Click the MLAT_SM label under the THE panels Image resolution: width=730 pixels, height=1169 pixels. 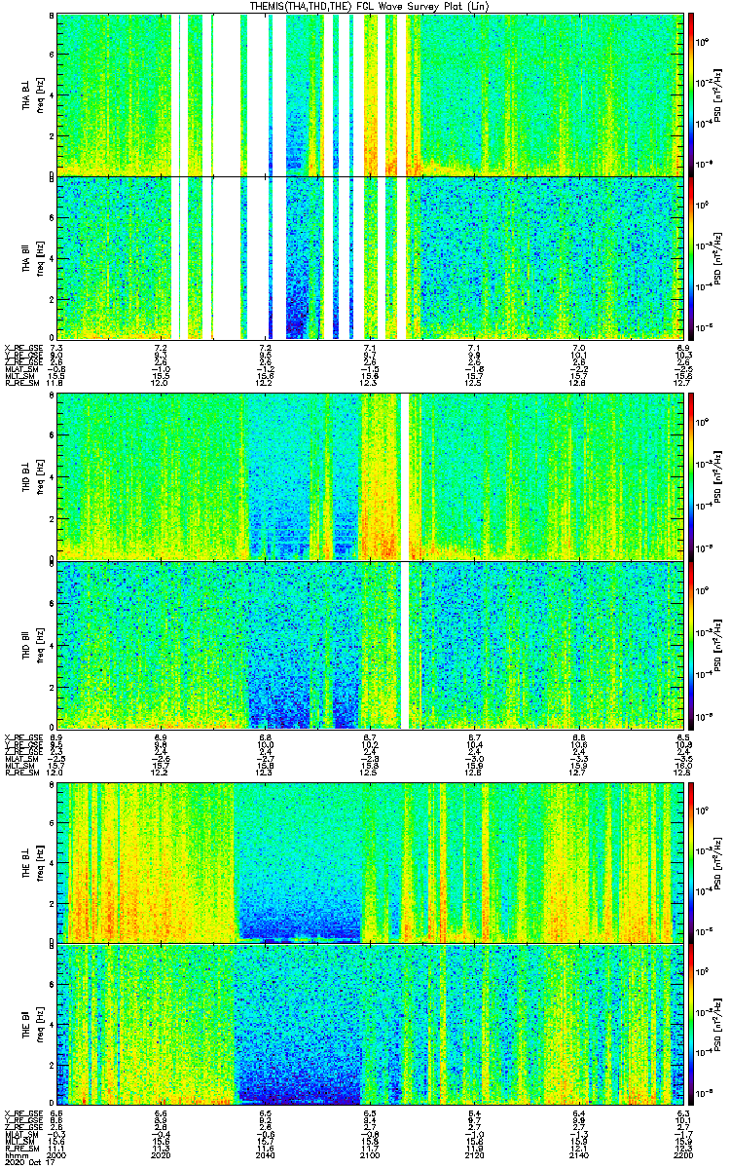23,1134
